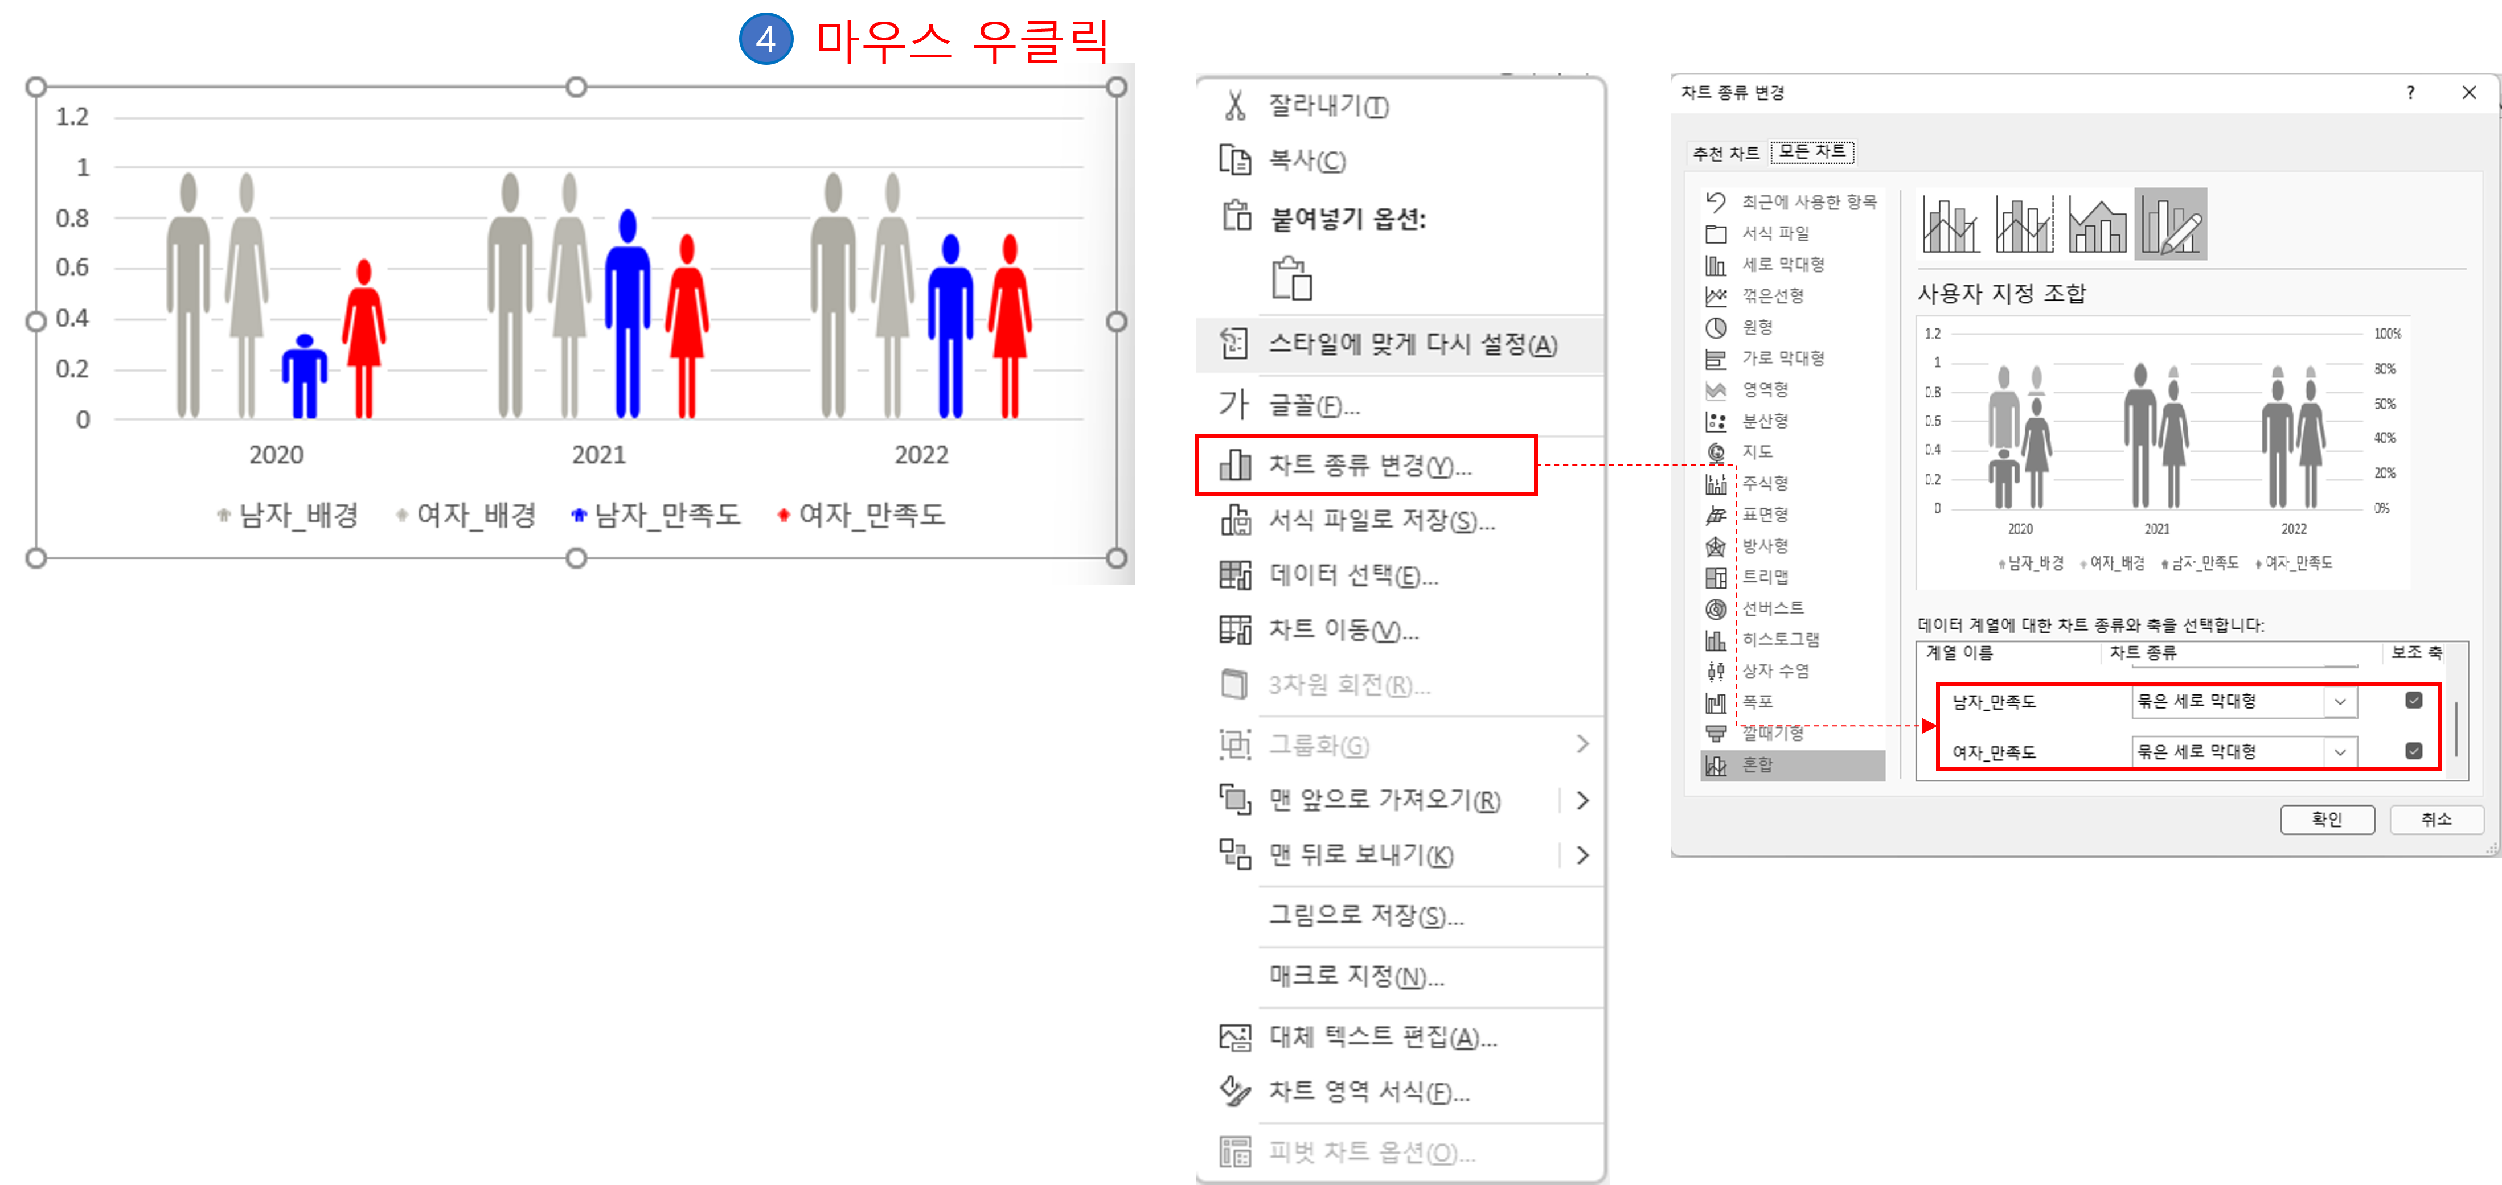Select the Stacked Area–Clustered Column subtype icon
This screenshot has height=1185, width=2502.
pos(2097,225)
